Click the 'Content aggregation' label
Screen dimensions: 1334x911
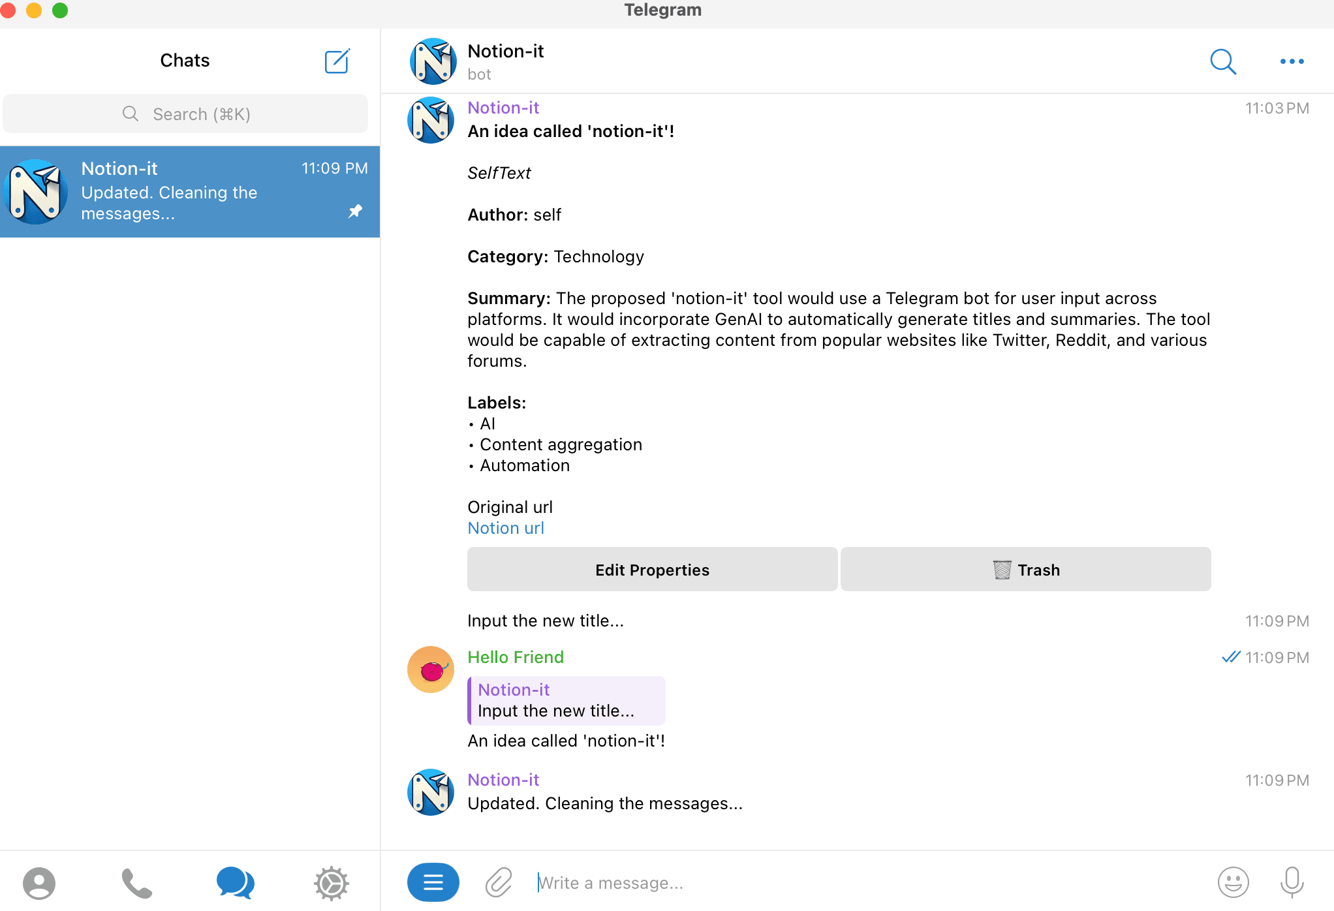pos(561,444)
